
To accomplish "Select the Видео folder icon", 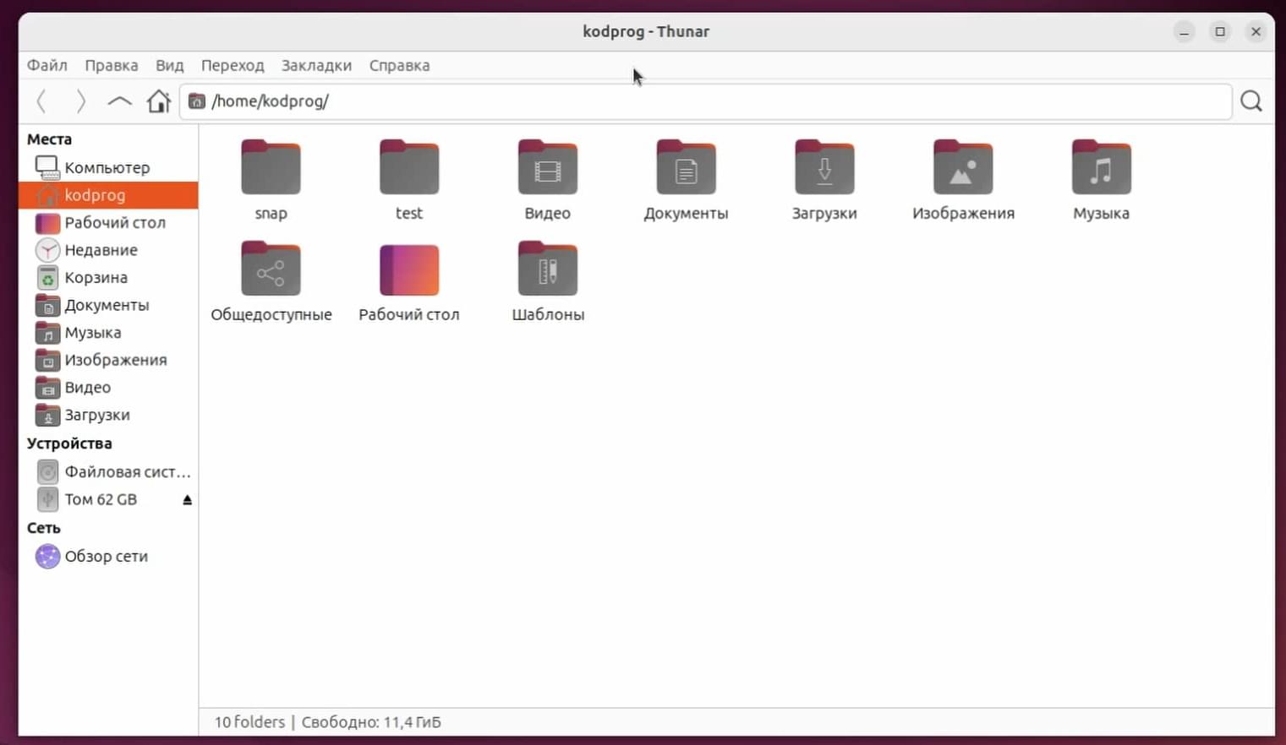I will [548, 167].
